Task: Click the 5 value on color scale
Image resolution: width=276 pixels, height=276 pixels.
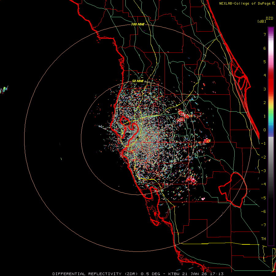Action: pyautogui.click(x=265, y=62)
